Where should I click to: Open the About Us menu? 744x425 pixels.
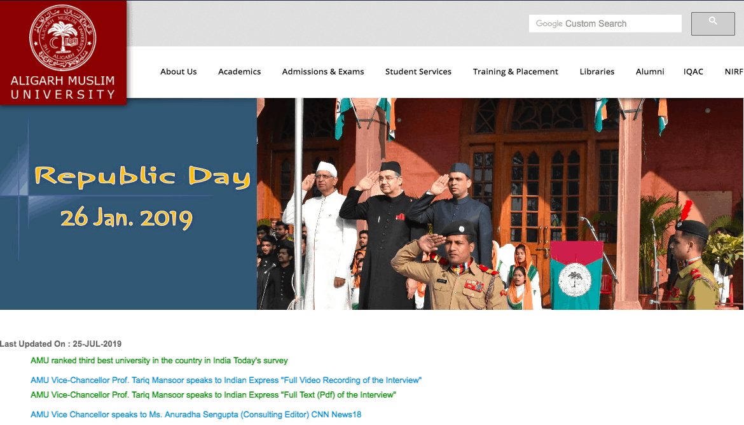(x=178, y=72)
